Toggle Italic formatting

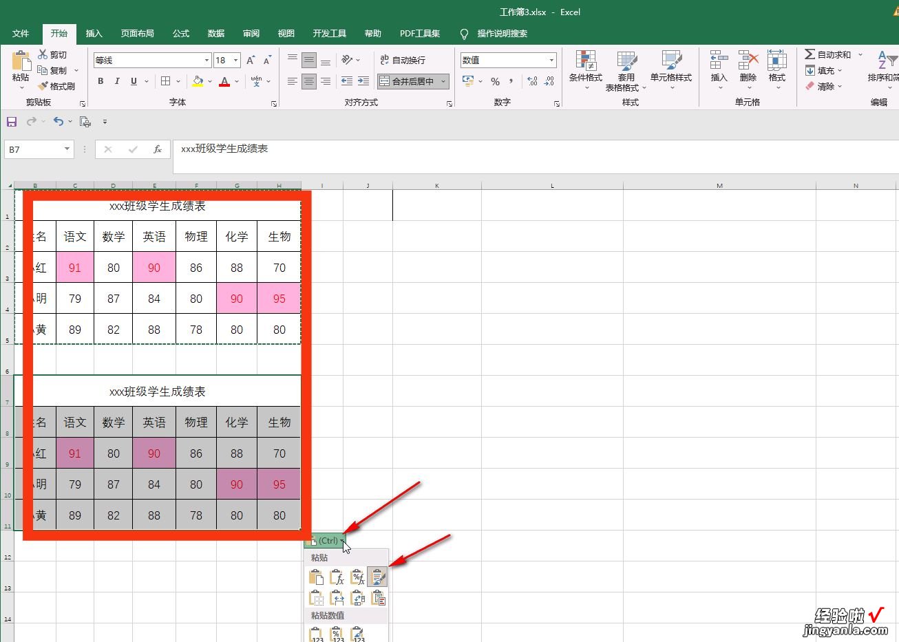117,81
